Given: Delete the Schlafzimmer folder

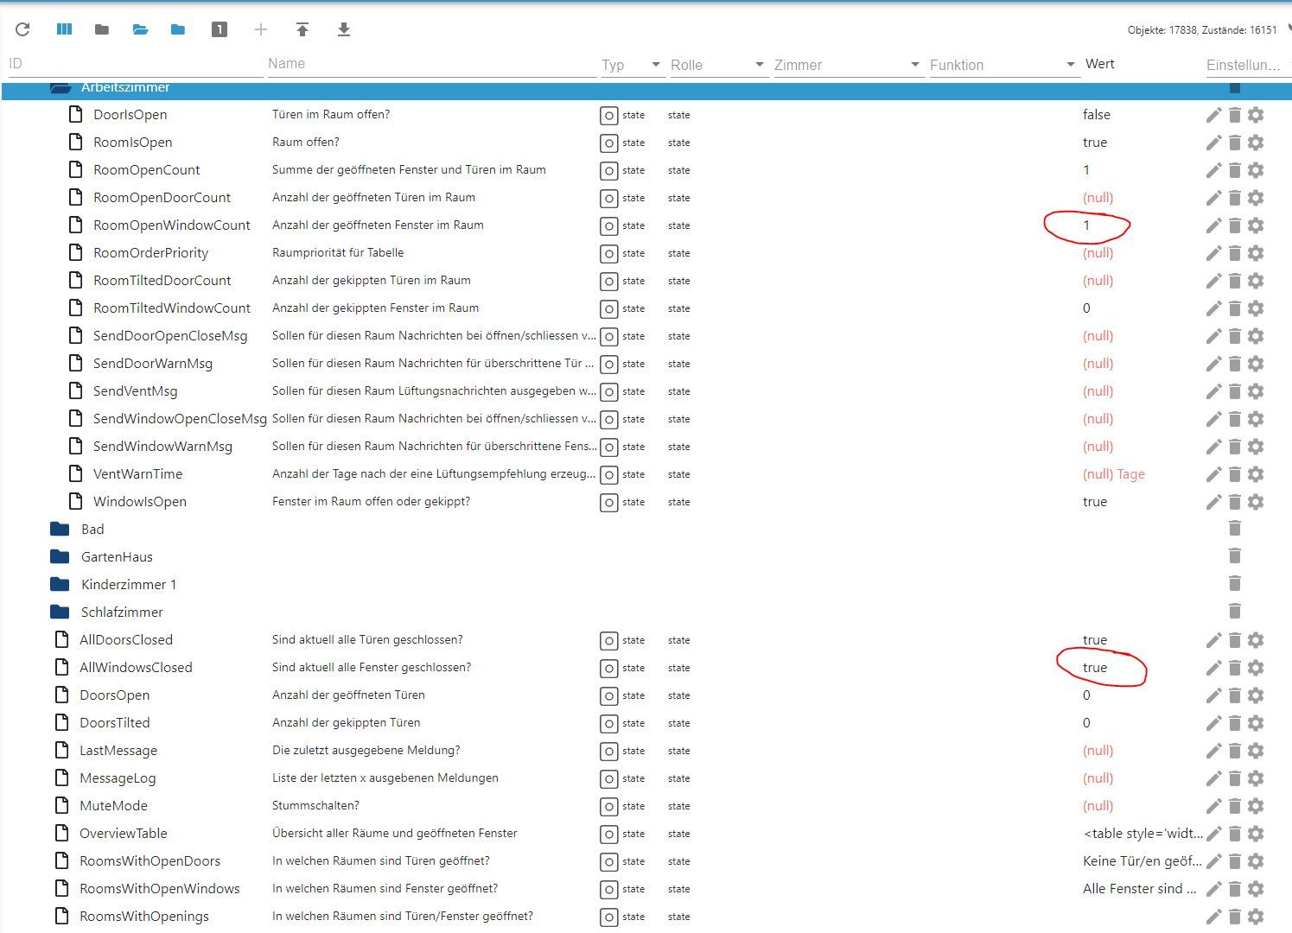Looking at the screenshot, I should click(x=1235, y=611).
